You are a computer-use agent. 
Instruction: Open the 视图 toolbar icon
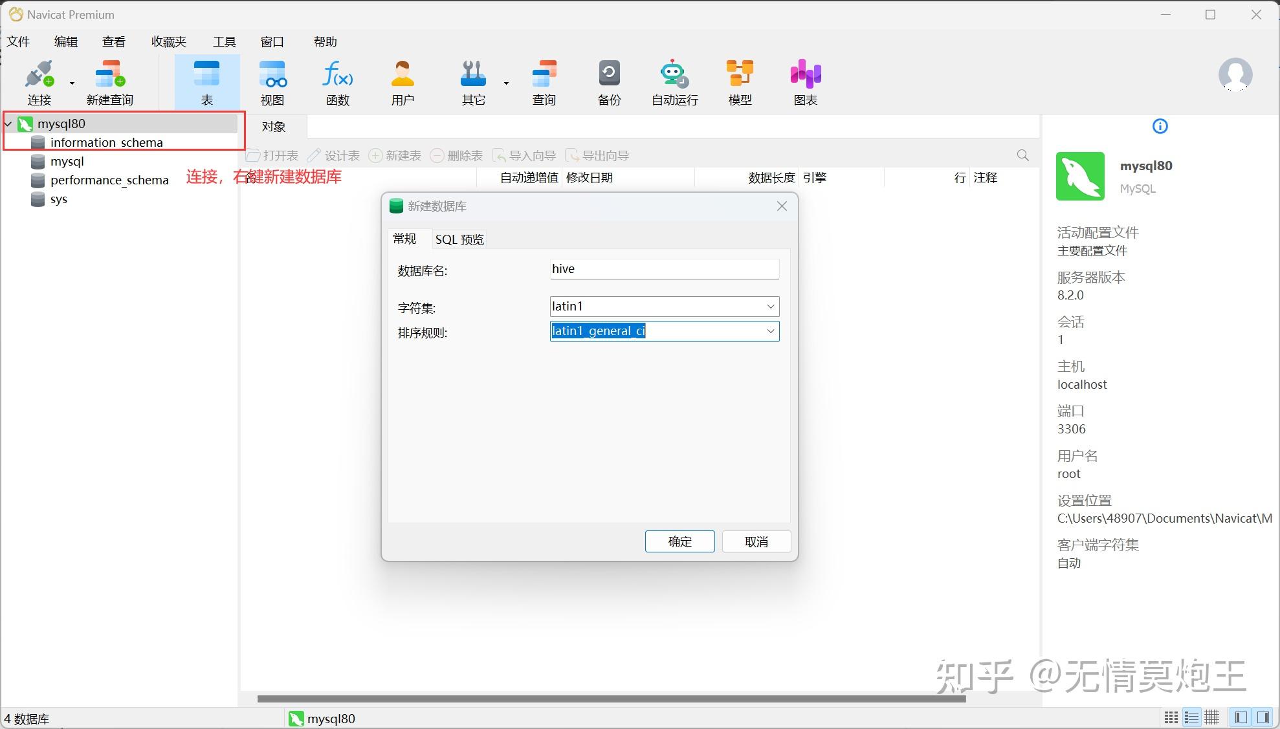[x=272, y=81]
